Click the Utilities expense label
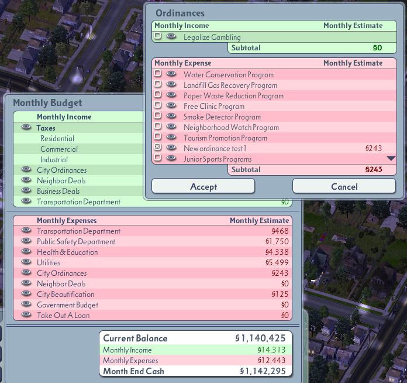 [49, 262]
